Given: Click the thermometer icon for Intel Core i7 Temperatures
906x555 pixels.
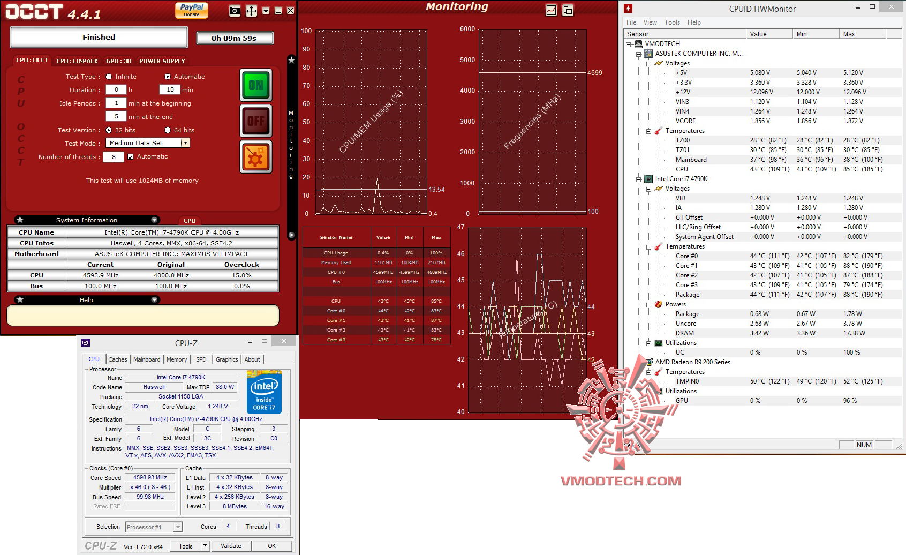Looking at the screenshot, I should (659, 246).
